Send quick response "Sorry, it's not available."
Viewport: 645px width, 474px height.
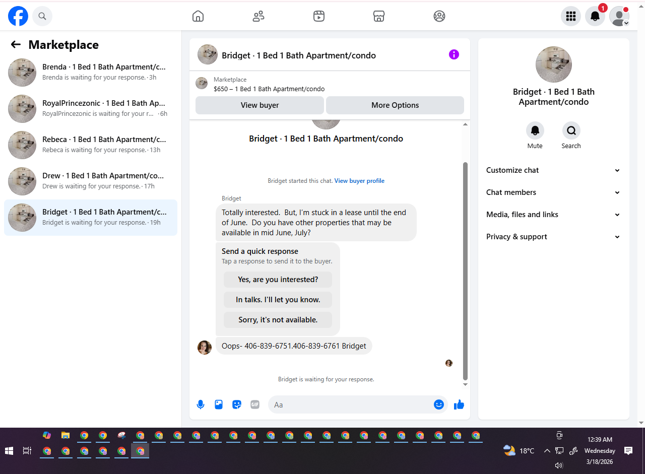278,320
